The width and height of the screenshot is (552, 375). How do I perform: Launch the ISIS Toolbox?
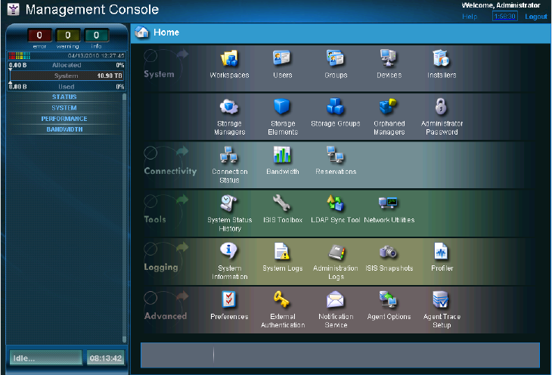(282, 203)
